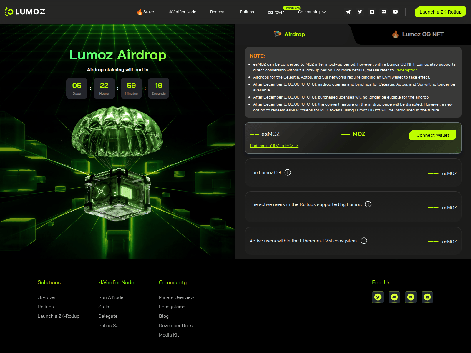Open Rollups in the footer Solutions

coord(46,307)
